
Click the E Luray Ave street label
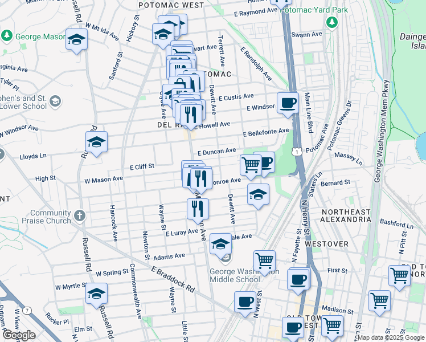(x=182, y=233)
